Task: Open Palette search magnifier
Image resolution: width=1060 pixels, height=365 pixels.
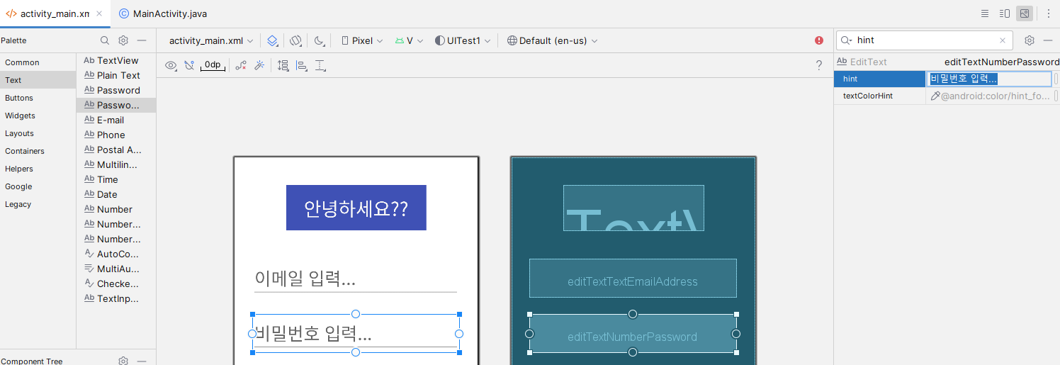Action: coord(105,40)
